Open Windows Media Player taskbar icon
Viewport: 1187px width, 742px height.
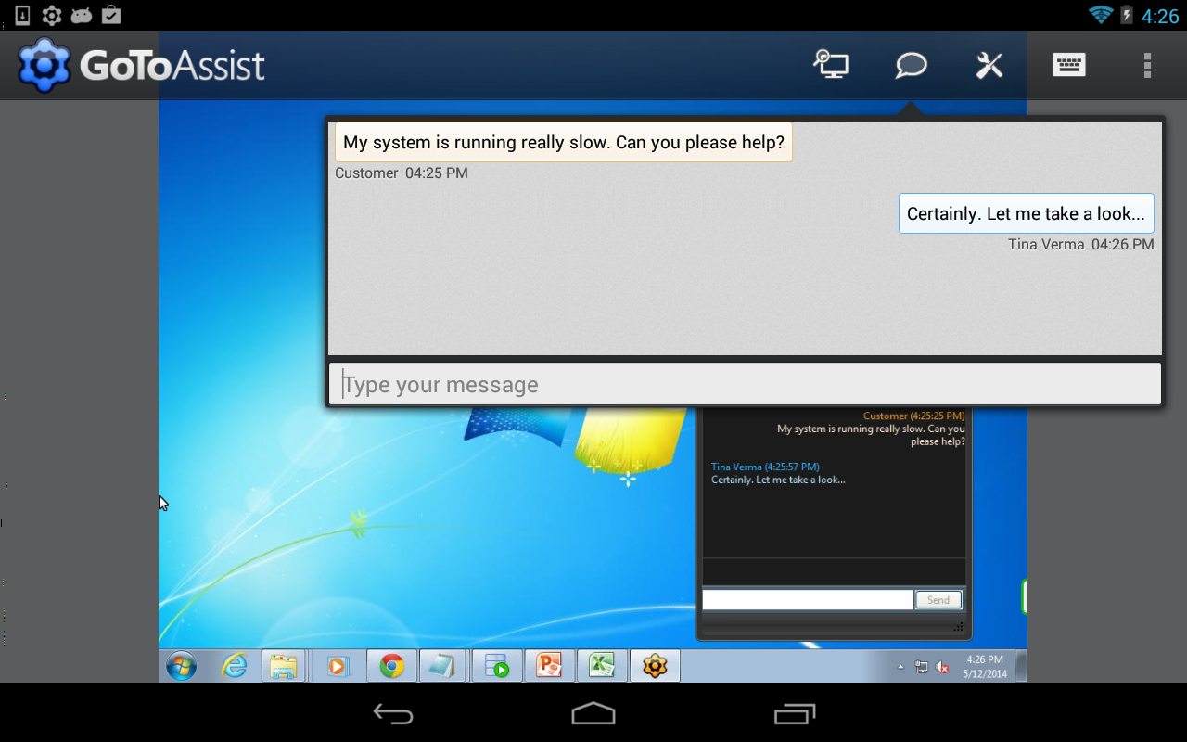point(338,666)
